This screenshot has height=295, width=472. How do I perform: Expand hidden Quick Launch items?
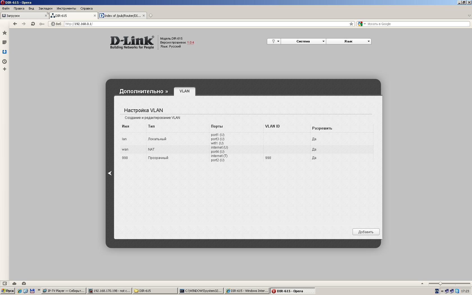tap(39, 291)
